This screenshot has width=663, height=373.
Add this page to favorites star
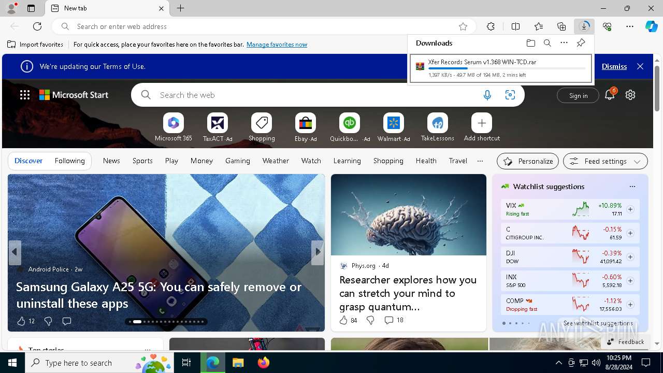pos(463,26)
